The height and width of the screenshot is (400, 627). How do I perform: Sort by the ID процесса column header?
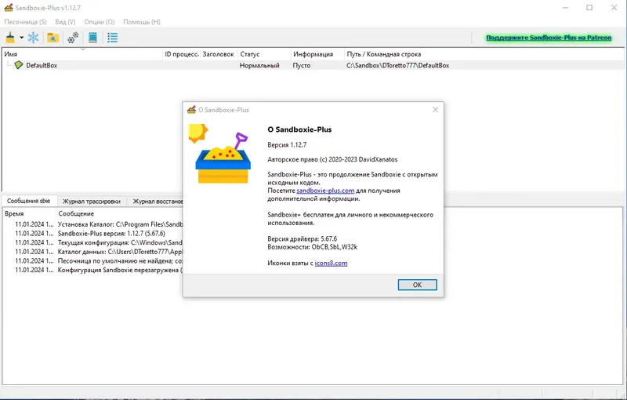181,54
